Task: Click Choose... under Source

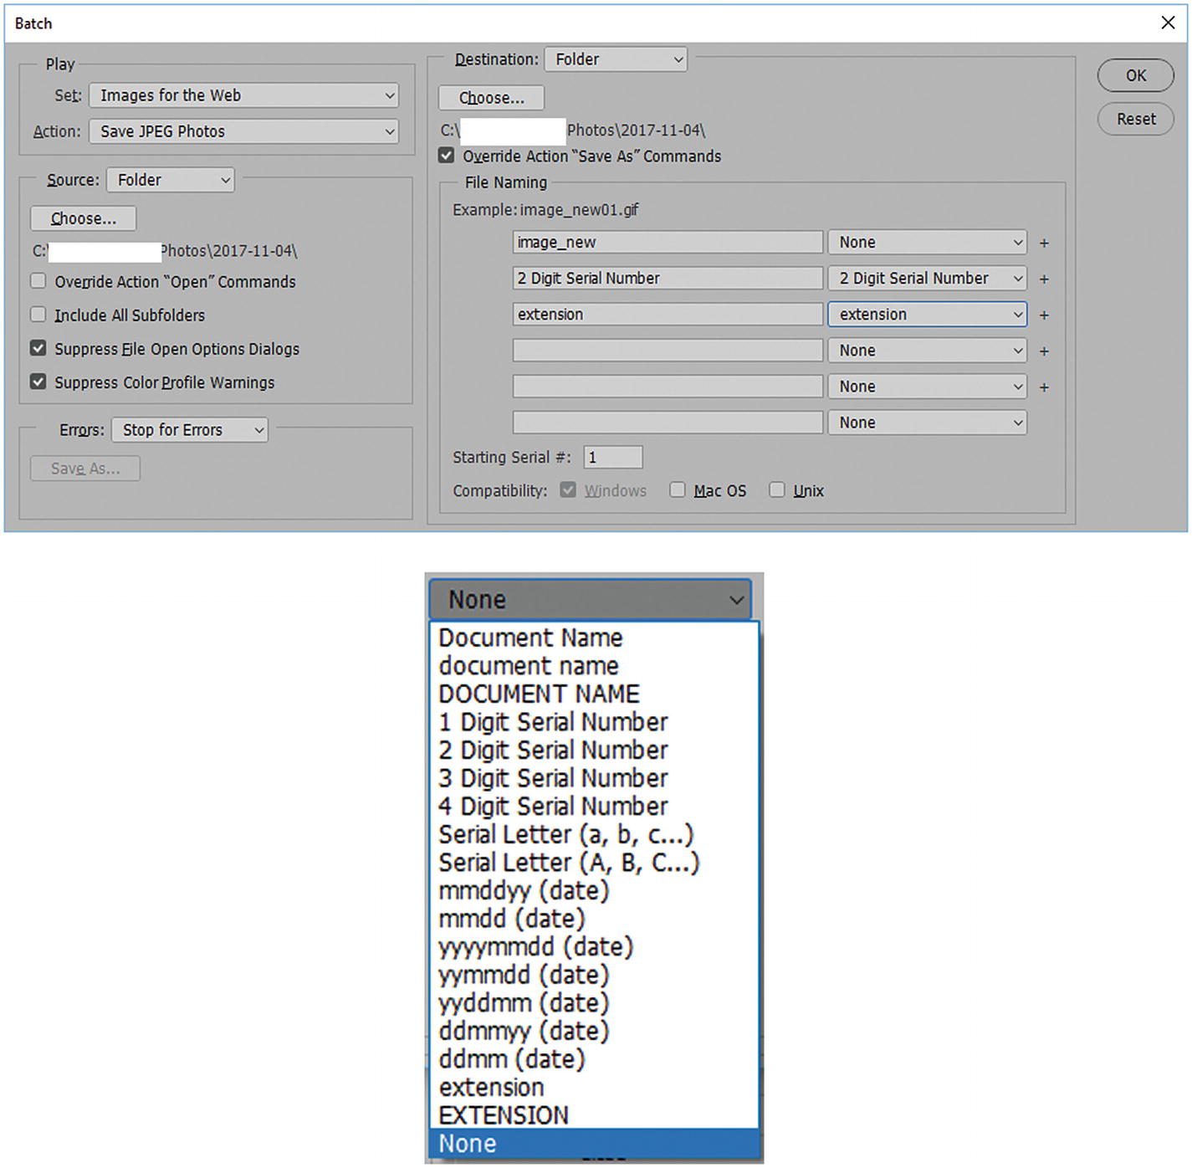Action: tap(84, 218)
